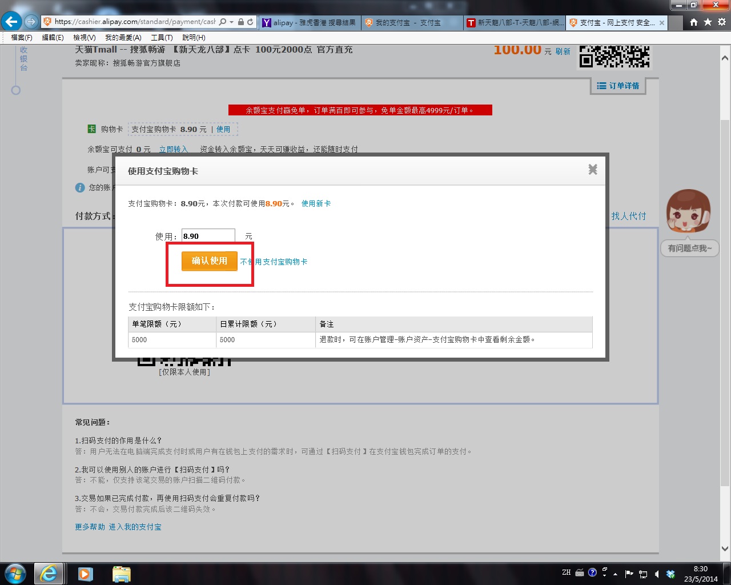
Task: Switch to the 新天龍八部 tab
Action: coord(514,23)
